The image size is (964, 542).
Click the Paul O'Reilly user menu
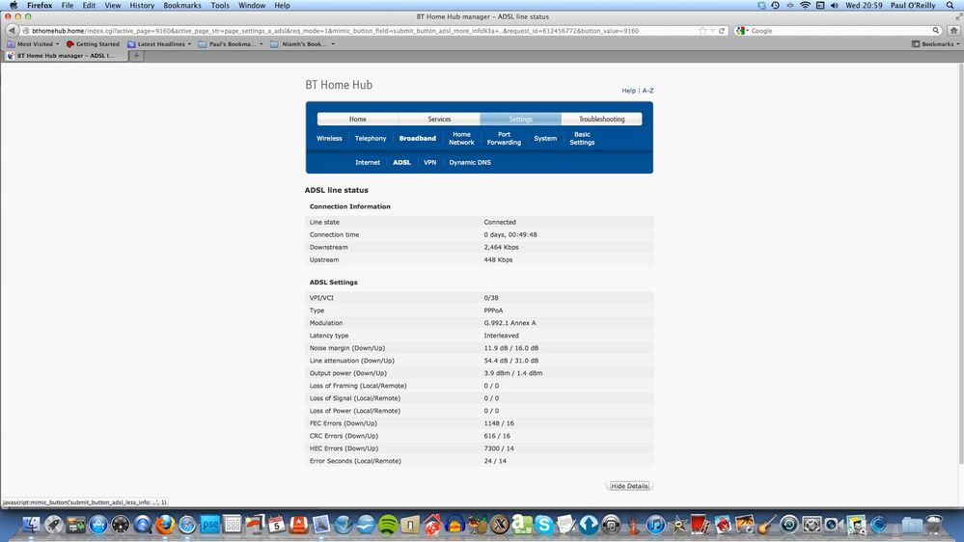(913, 5)
